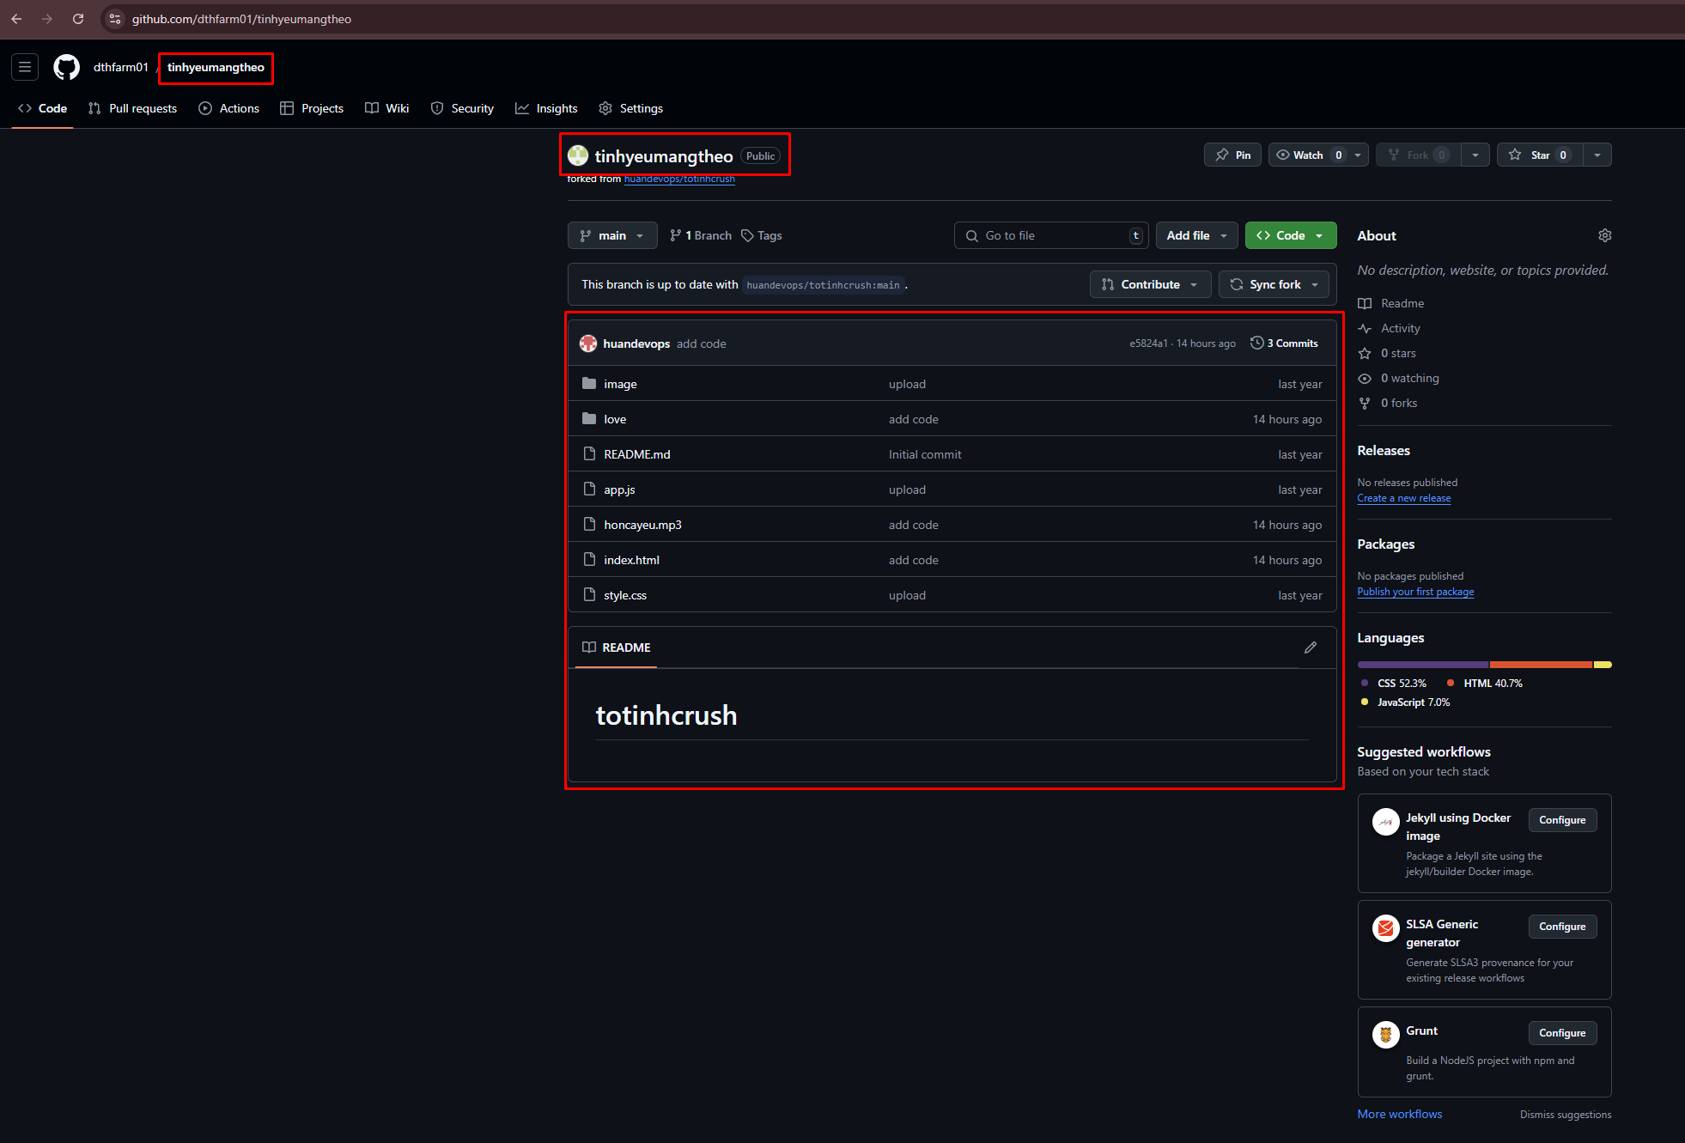The image size is (1685, 1143).
Task: Open About settings gear icon
Action: pos(1604,235)
